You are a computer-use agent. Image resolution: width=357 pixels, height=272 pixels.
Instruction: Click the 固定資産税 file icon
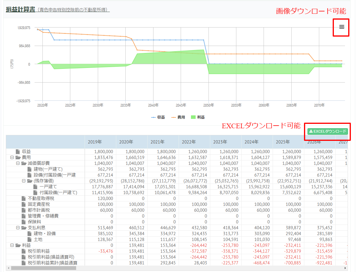click(23, 204)
